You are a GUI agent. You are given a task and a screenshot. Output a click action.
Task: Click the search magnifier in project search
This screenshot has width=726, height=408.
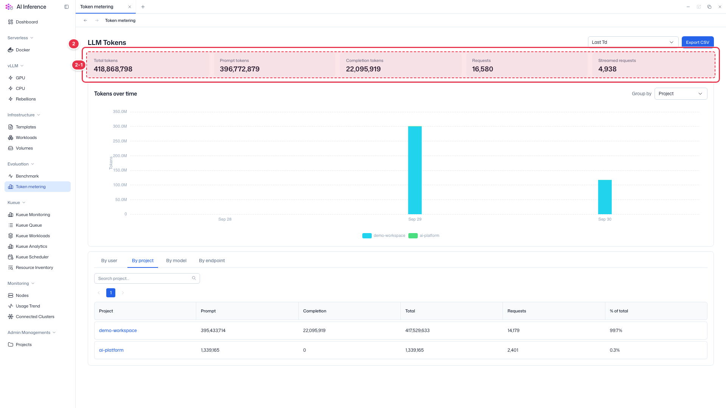pos(194,278)
